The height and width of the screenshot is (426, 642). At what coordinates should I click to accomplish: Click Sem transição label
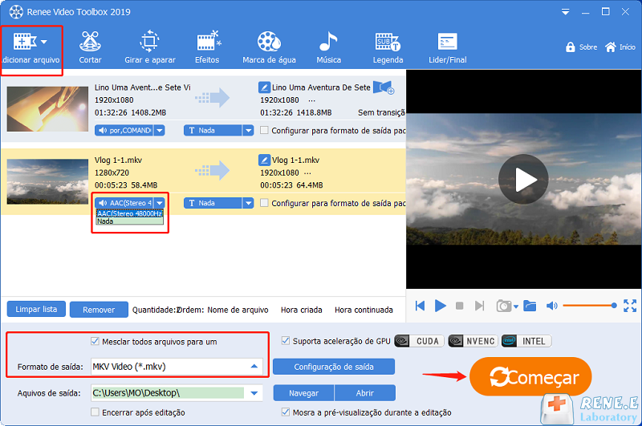click(381, 112)
